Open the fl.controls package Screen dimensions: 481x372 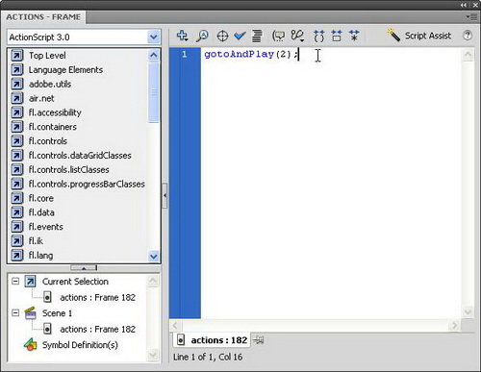48,141
